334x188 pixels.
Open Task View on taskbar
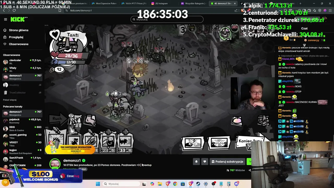[144, 184]
